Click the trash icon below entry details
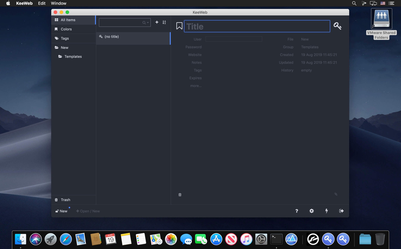The image size is (401, 249). click(x=180, y=195)
